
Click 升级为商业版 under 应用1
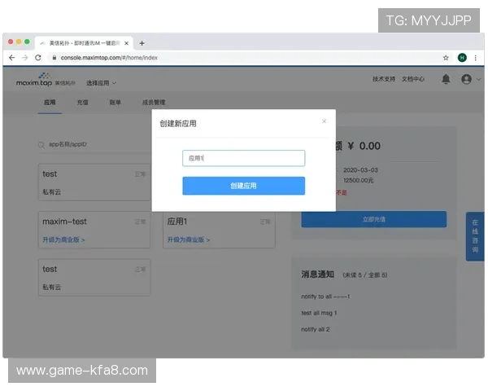pyautogui.click(x=189, y=239)
